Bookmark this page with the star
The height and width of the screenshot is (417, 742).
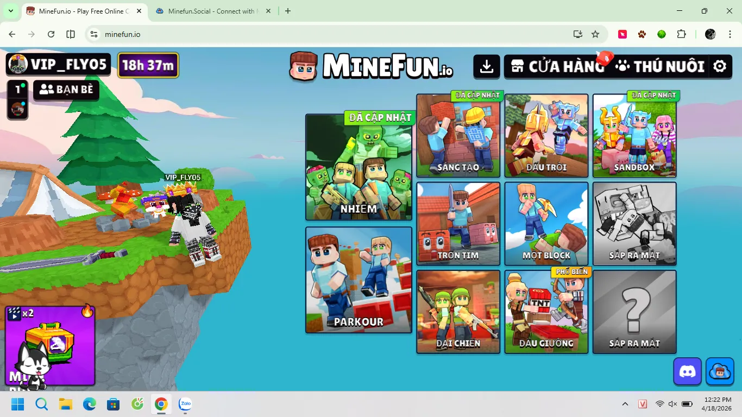[595, 34]
